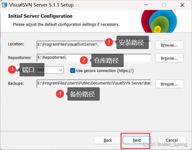Close the setup window
192x150 pixels.
(182, 5)
